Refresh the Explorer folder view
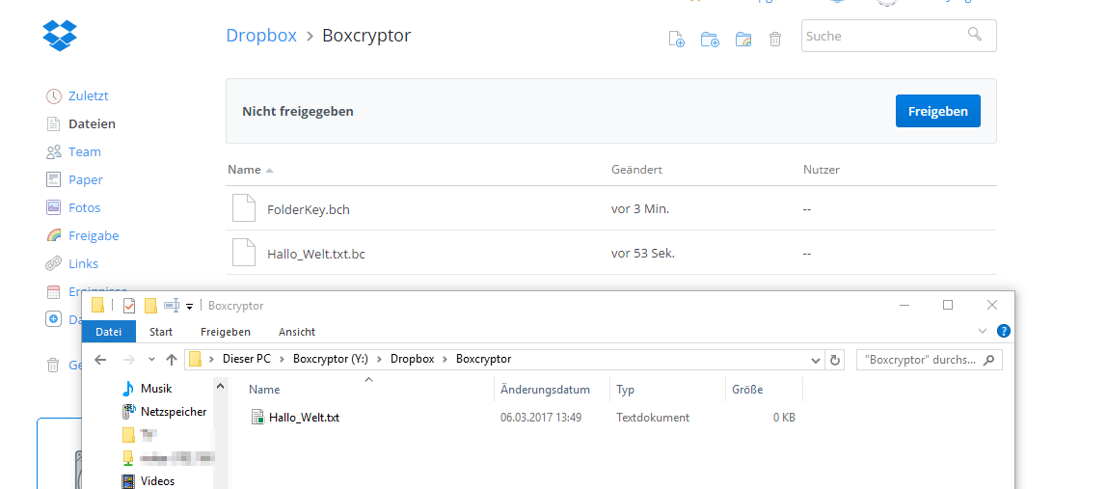 (x=835, y=360)
